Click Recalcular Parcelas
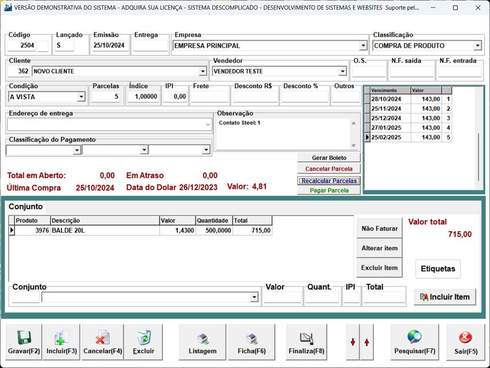Viewport: 490px width, 368px height. coord(329,180)
